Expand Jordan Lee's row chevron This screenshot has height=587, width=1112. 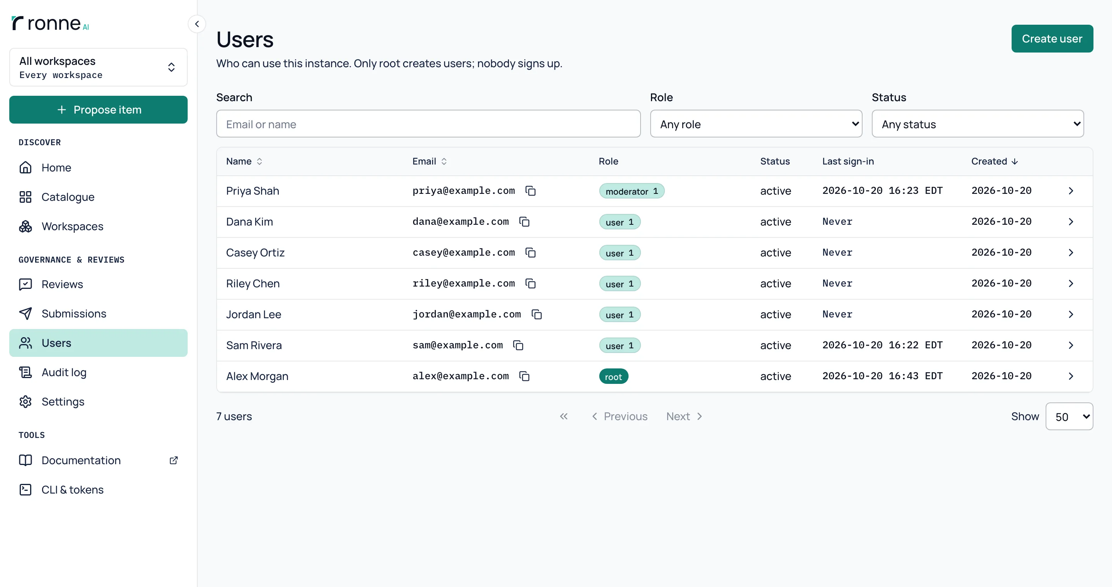1071,314
